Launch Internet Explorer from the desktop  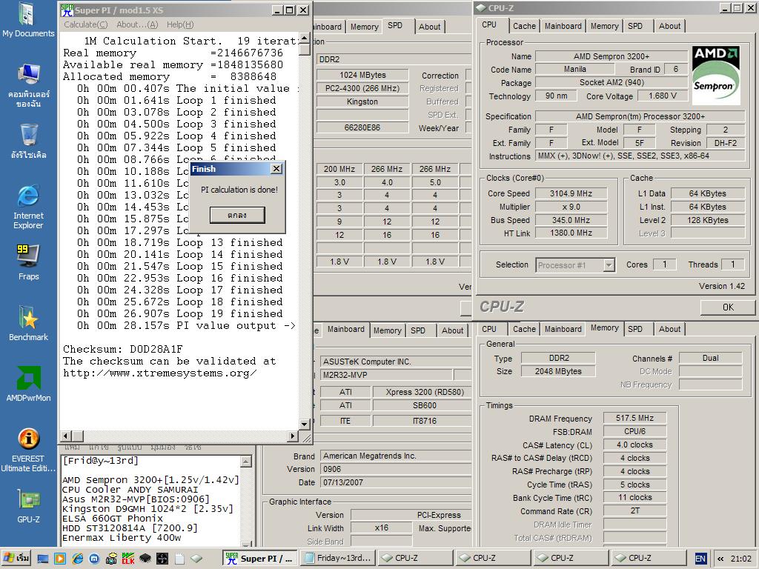point(28,206)
